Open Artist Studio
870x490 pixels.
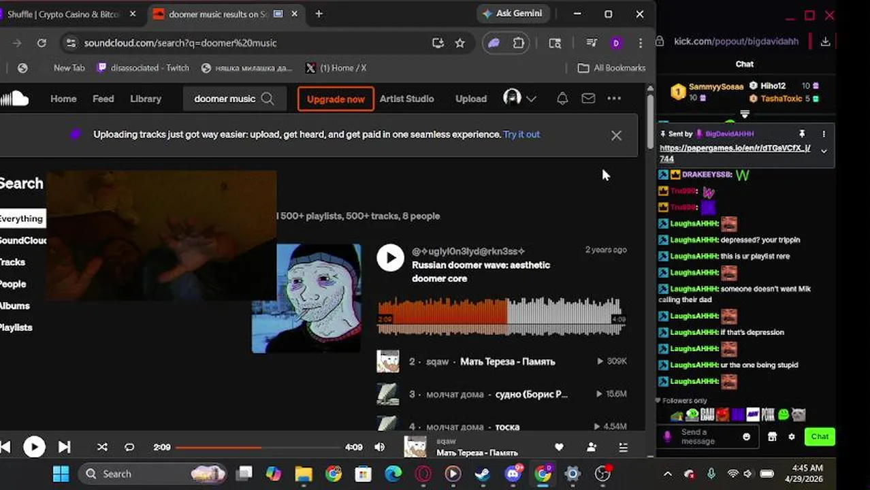406,99
